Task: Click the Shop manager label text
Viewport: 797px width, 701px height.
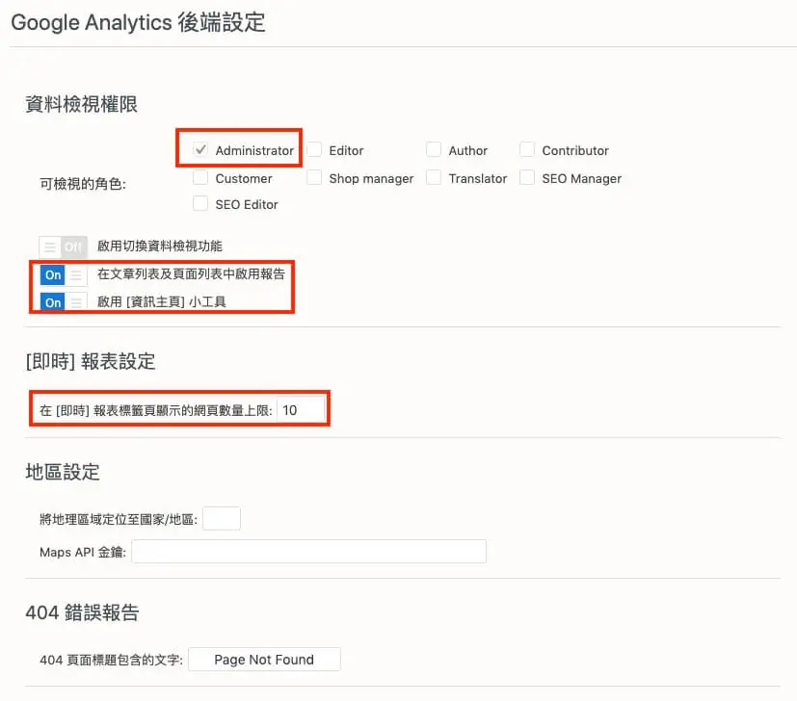Action: coord(372,179)
